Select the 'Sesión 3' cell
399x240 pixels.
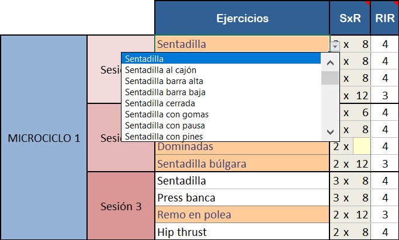(x=121, y=206)
